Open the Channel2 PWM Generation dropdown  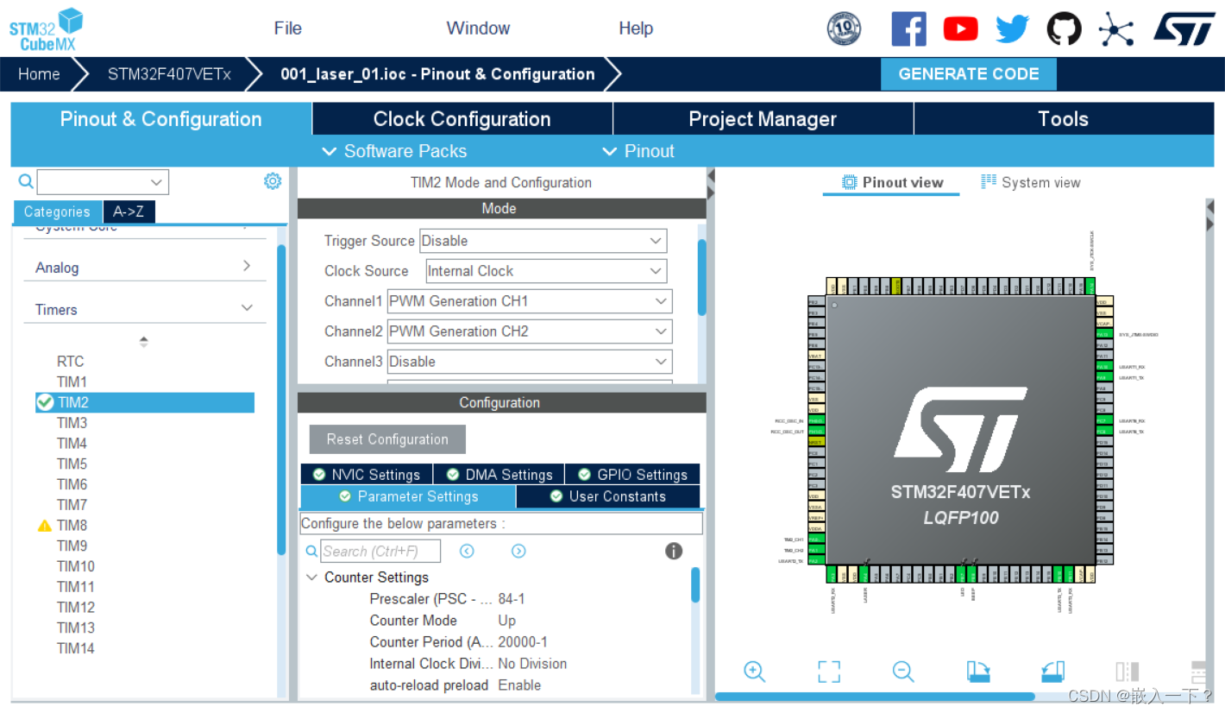coord(529,331)
